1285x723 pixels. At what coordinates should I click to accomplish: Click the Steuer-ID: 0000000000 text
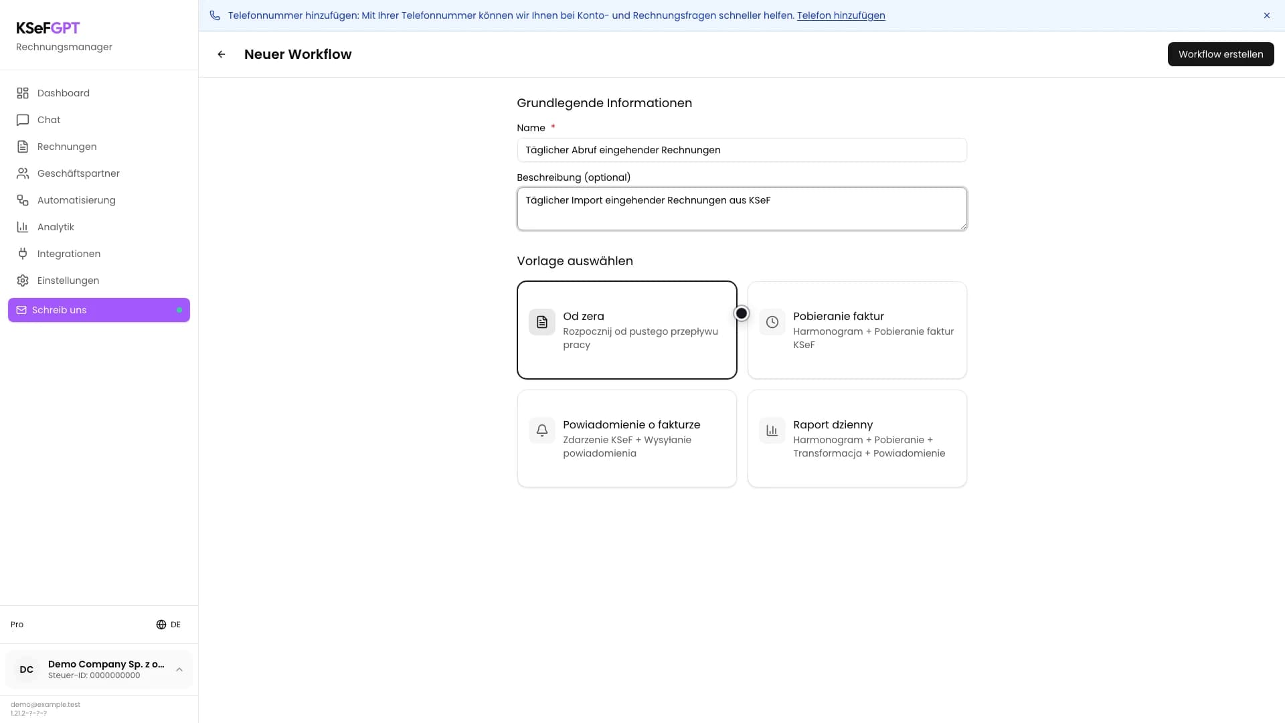coord(94,675)
